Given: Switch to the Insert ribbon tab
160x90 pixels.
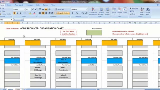Looking at the screenshot, I should pyautogui.click(x=9, y=5).
